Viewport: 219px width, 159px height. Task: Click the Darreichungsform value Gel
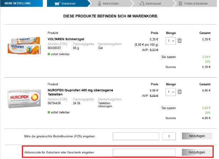[100, 48]
